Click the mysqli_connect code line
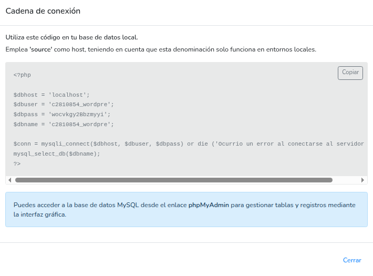This screenshot has width=373, height=276. click(x=189, y=144)
